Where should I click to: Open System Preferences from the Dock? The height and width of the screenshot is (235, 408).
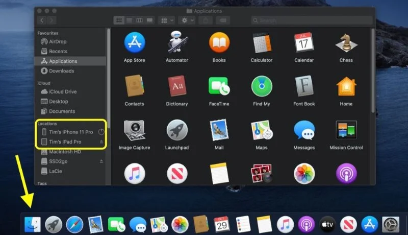pyautogui.click(x=391, y=224)
